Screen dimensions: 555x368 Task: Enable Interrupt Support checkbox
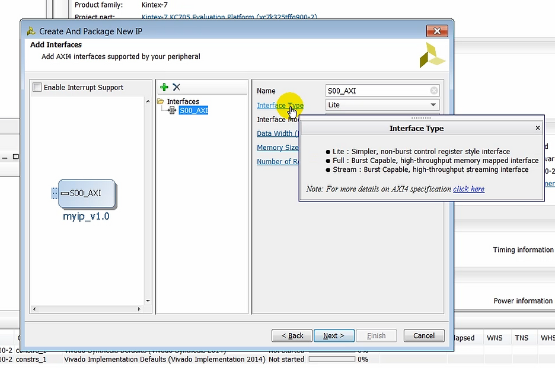point(37,87)
